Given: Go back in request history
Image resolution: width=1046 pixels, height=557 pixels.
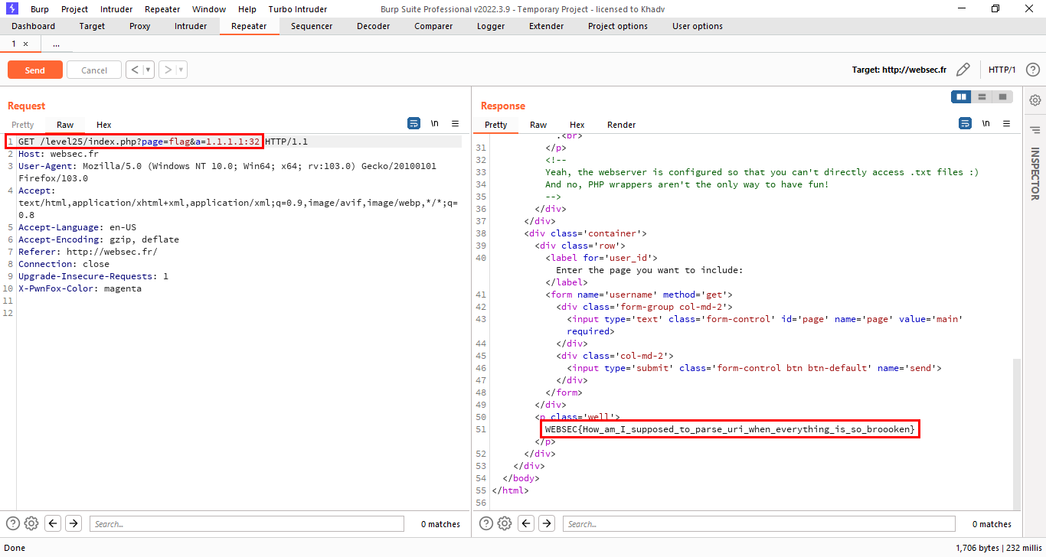Looking at the screenshot, I should point(134,70).
